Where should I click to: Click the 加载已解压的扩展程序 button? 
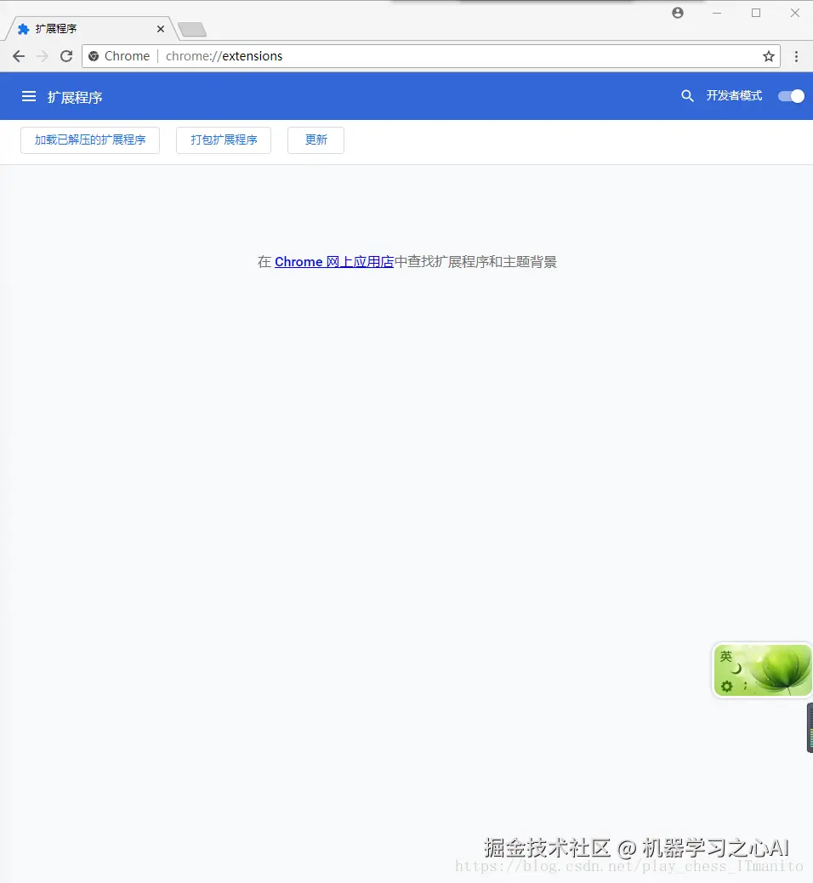coord(89,140)
